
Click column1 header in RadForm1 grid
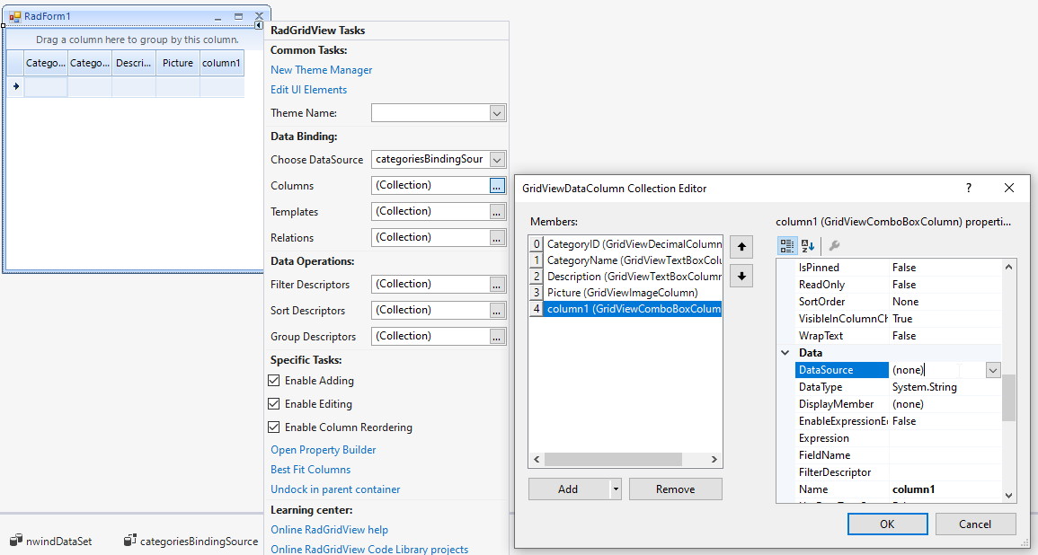click(x=222, y=63)
